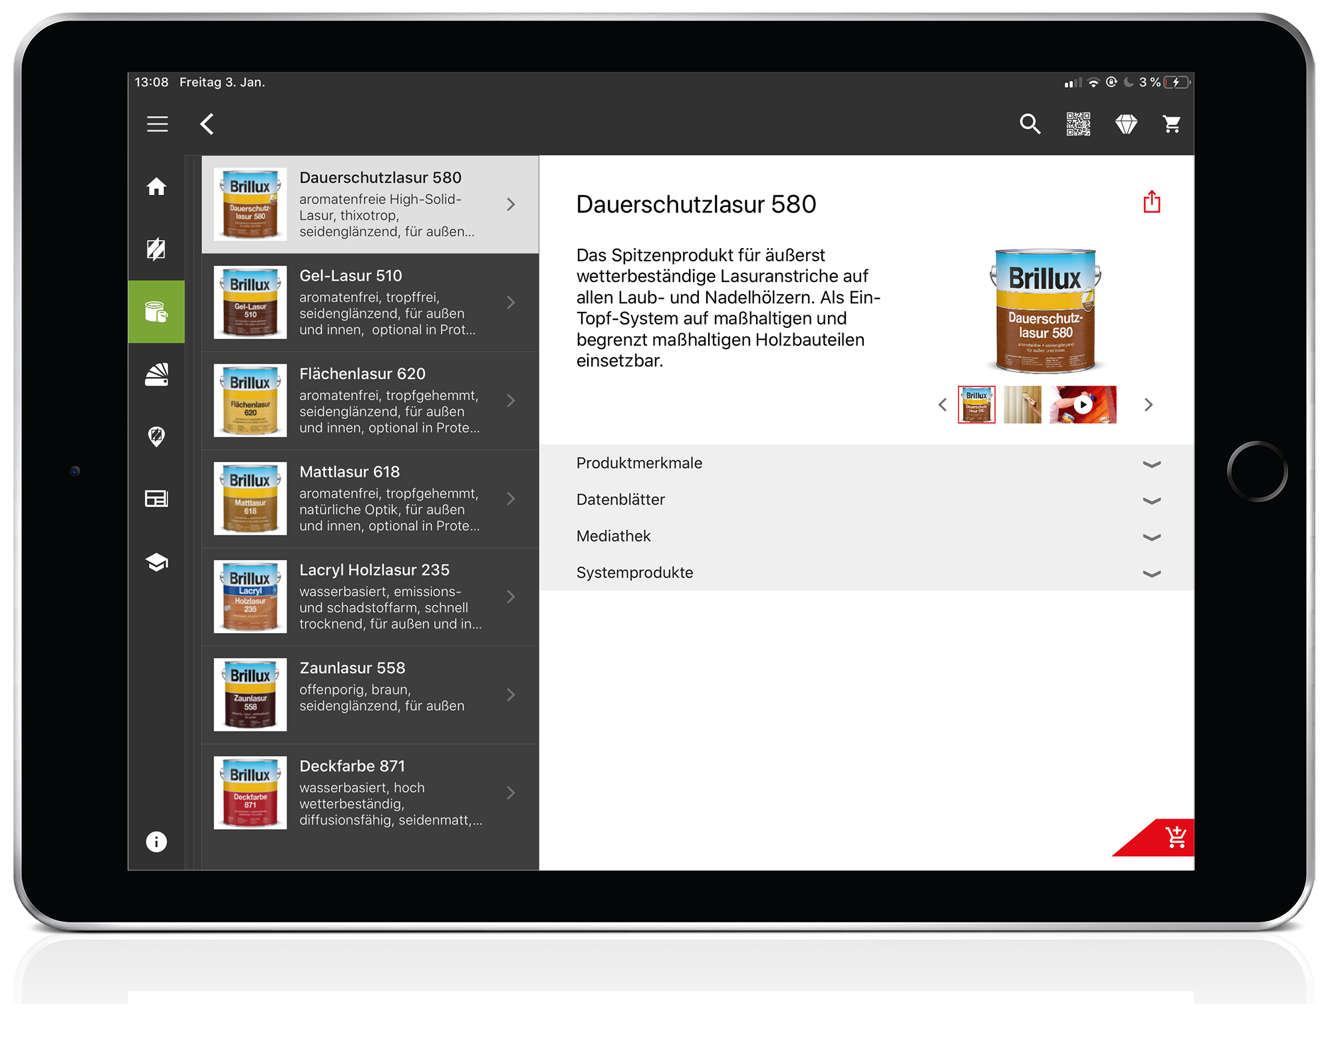Open the shopping cart icon
Viewport: 1330px width, 1064px height.
pyautogui.click(x=1172, y=124)
